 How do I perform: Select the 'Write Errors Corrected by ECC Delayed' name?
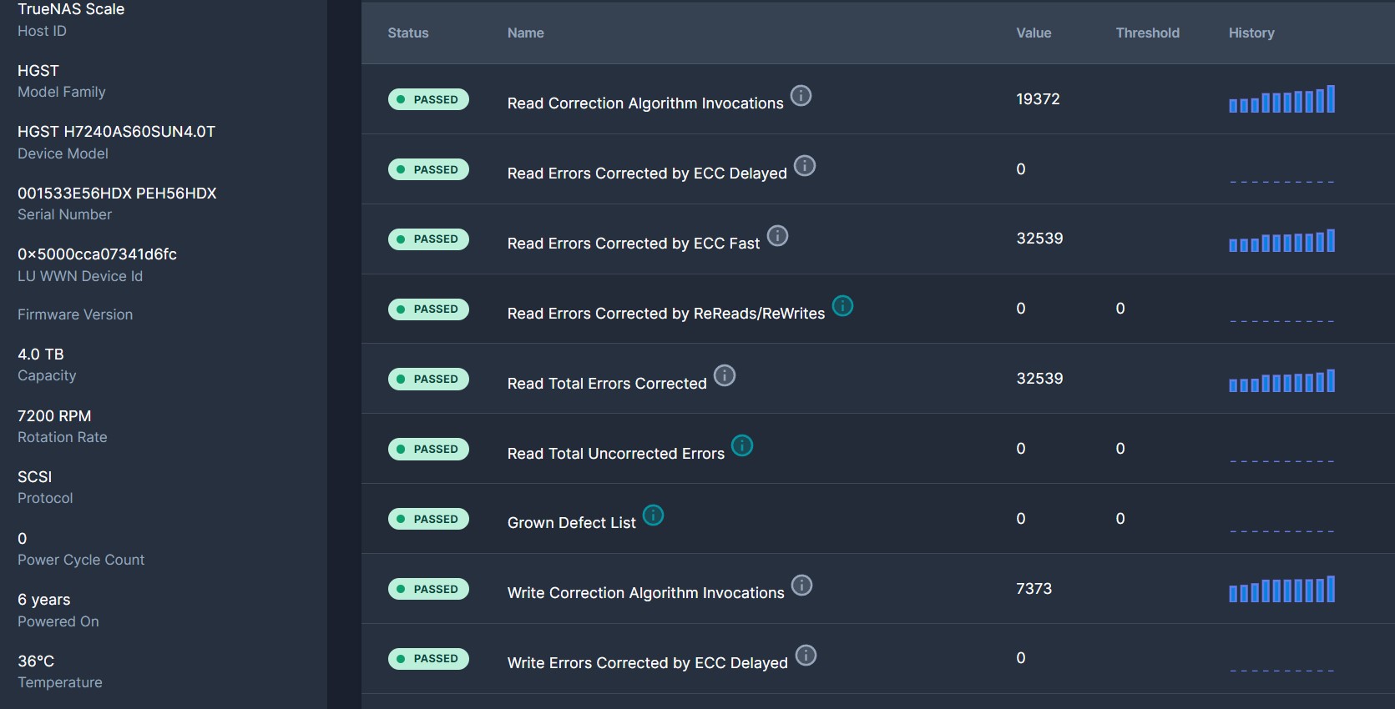pyautogui.click(x=648, y=663)
